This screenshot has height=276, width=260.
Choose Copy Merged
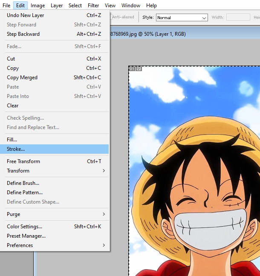click(54, 78)
